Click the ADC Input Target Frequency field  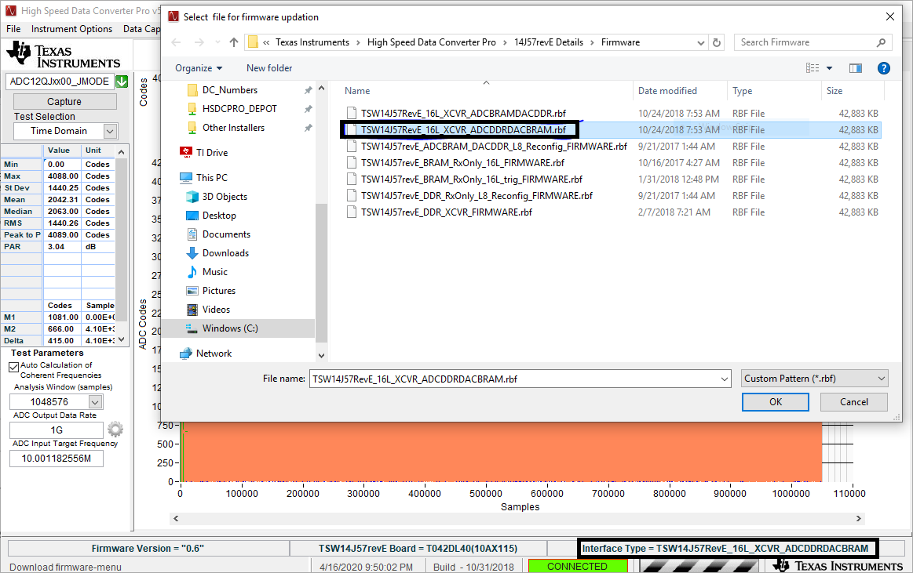57,459
